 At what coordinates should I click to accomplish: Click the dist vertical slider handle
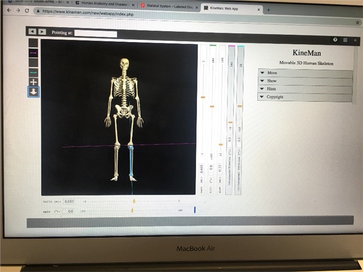pyautogui.click(x=221, y=145)
